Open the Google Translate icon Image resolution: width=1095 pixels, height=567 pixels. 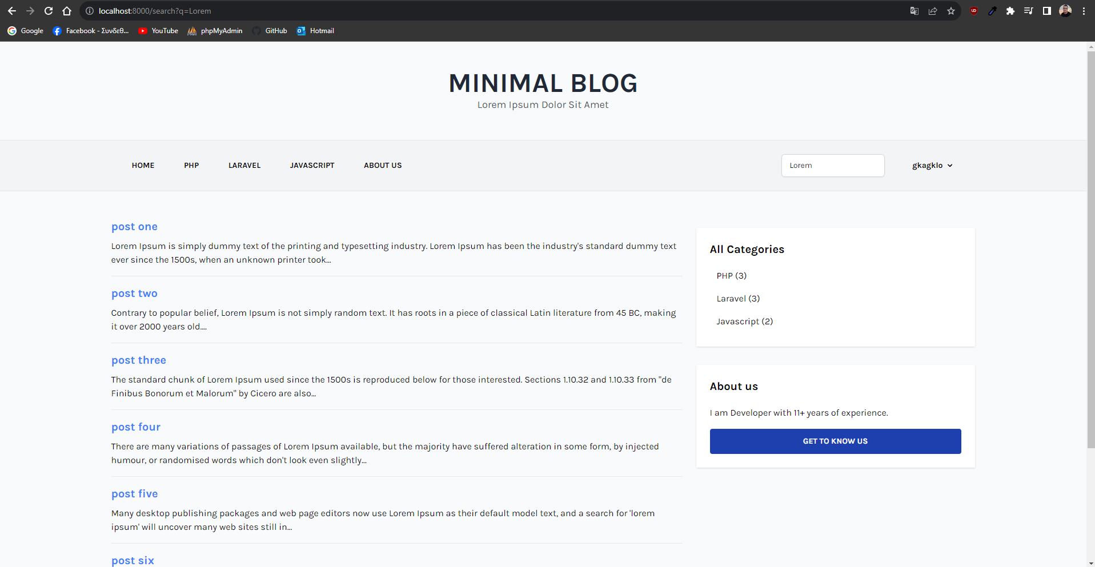(914, 11)
